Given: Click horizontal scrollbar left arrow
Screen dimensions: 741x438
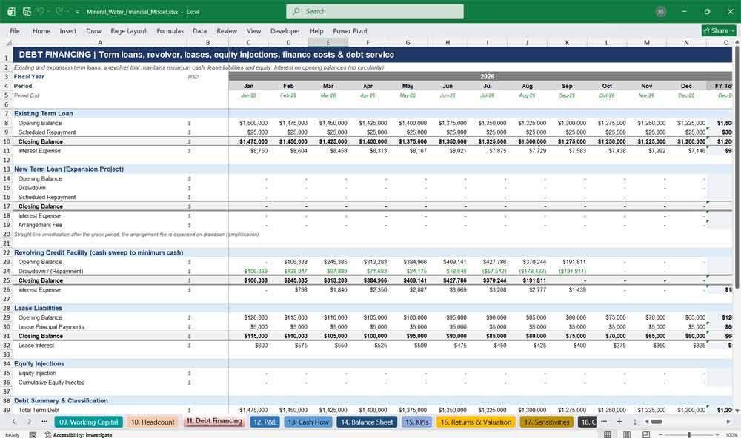Looking at the screenshot, I should coord(647,422).
